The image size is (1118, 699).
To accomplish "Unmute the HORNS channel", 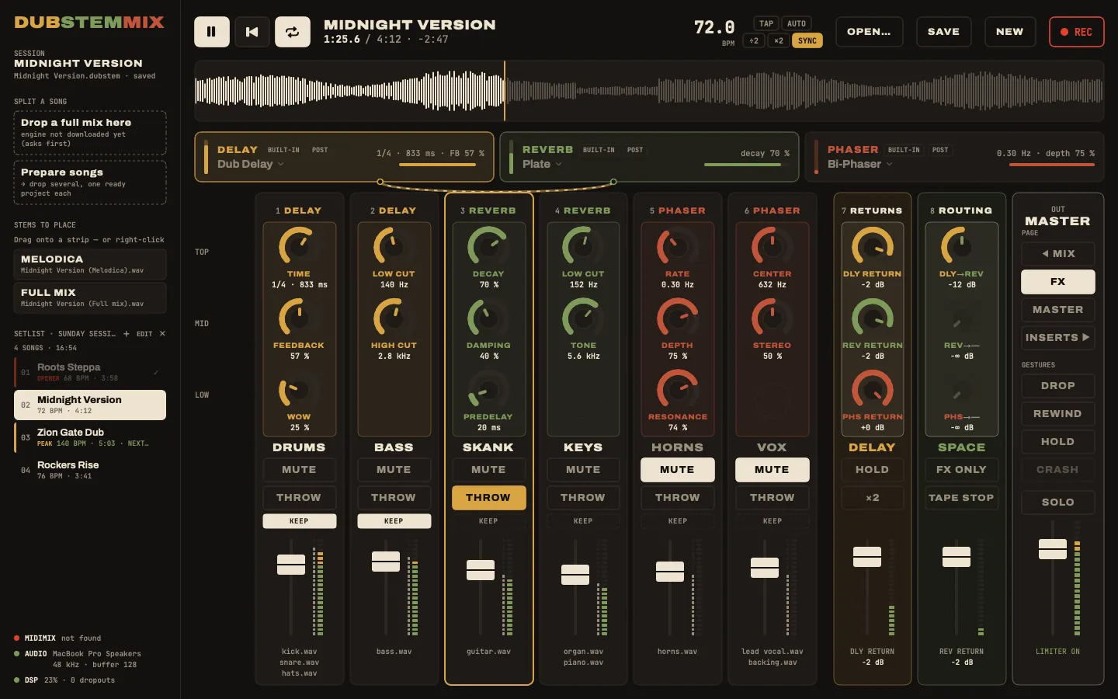I will [x=678, y=470].
